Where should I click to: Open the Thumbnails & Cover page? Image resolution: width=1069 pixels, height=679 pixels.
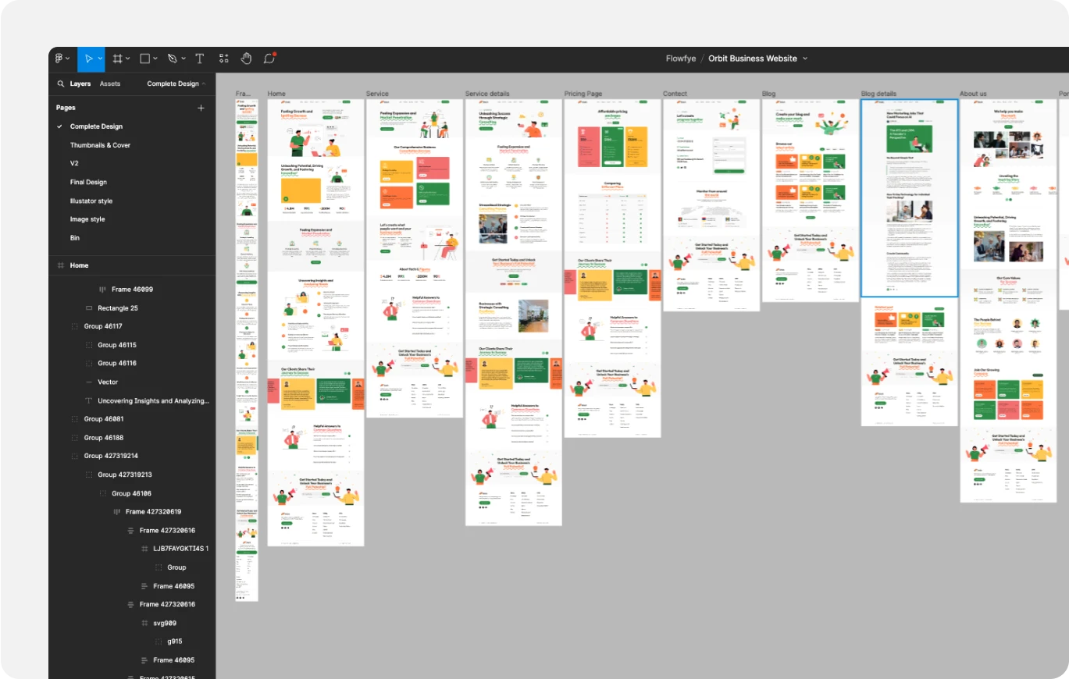[100, 145]
